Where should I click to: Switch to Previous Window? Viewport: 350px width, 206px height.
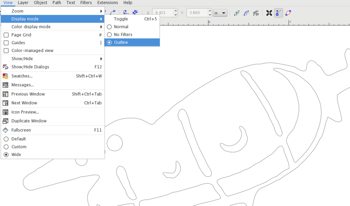pos(28,94)
